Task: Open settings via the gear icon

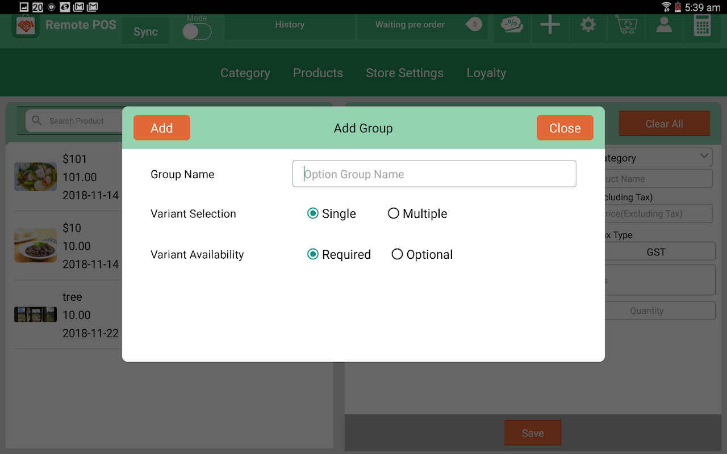Action: tap(588, 25)
